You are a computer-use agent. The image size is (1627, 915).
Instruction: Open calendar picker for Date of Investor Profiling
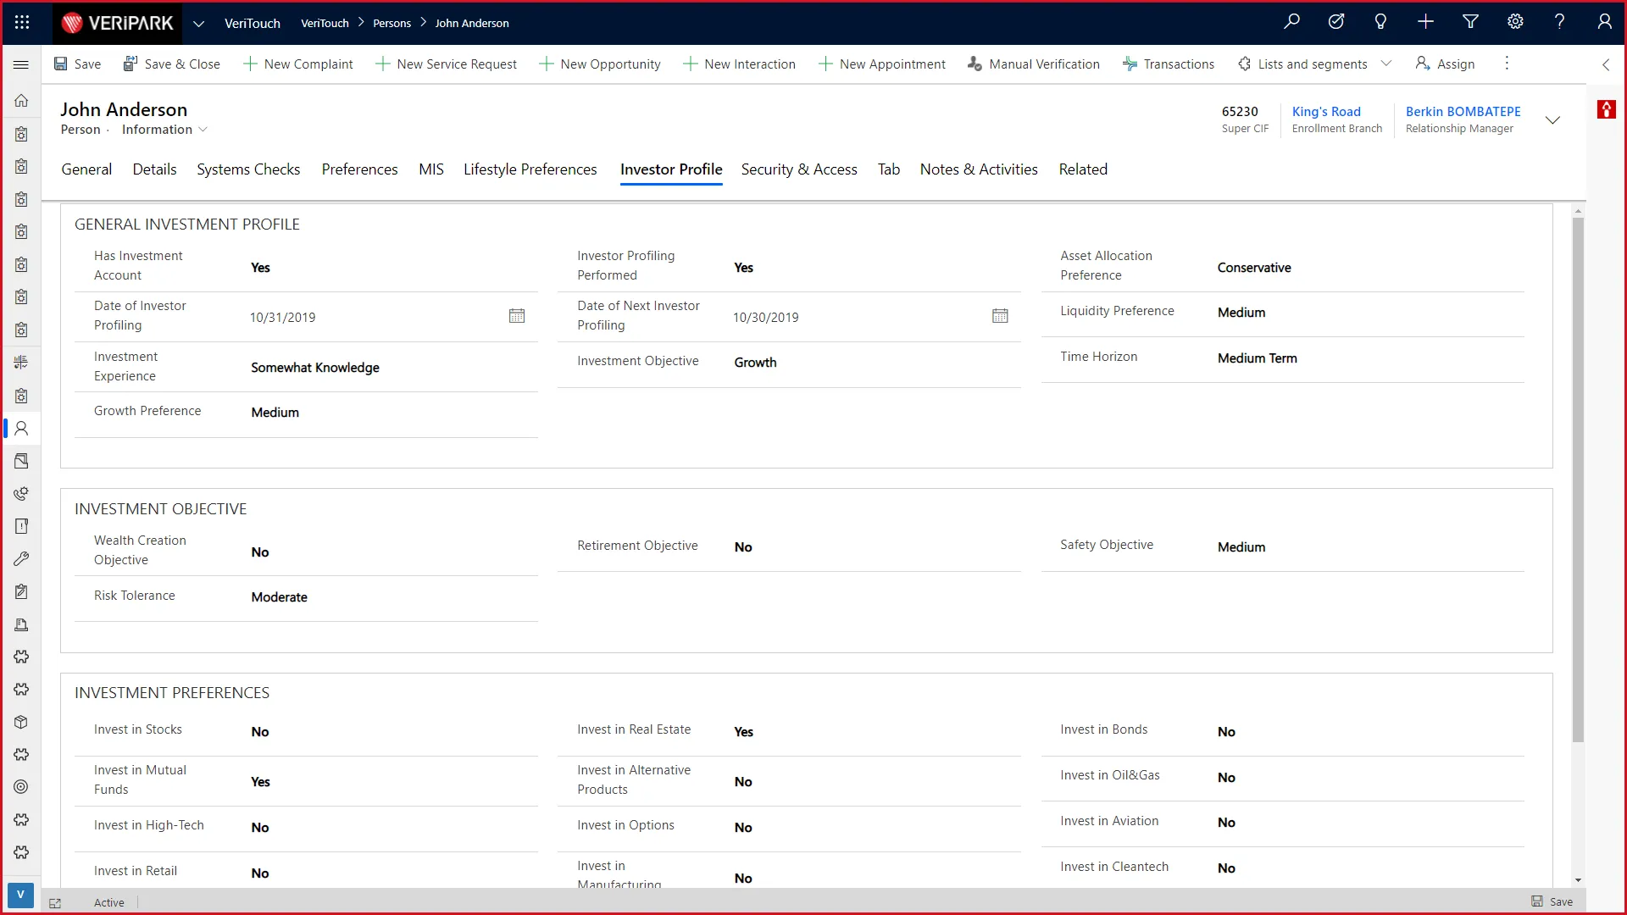(516, 316)
